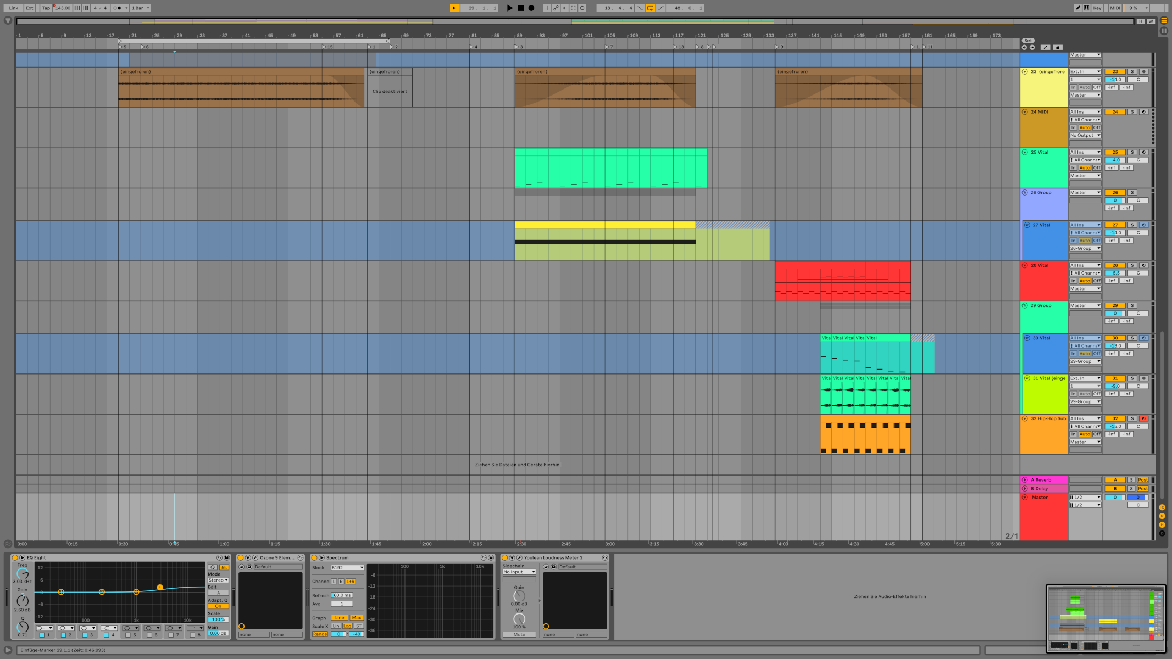This screenshot has height=659, width=1172.
Task: Select the Master track header
Action: pos(1044,498)
